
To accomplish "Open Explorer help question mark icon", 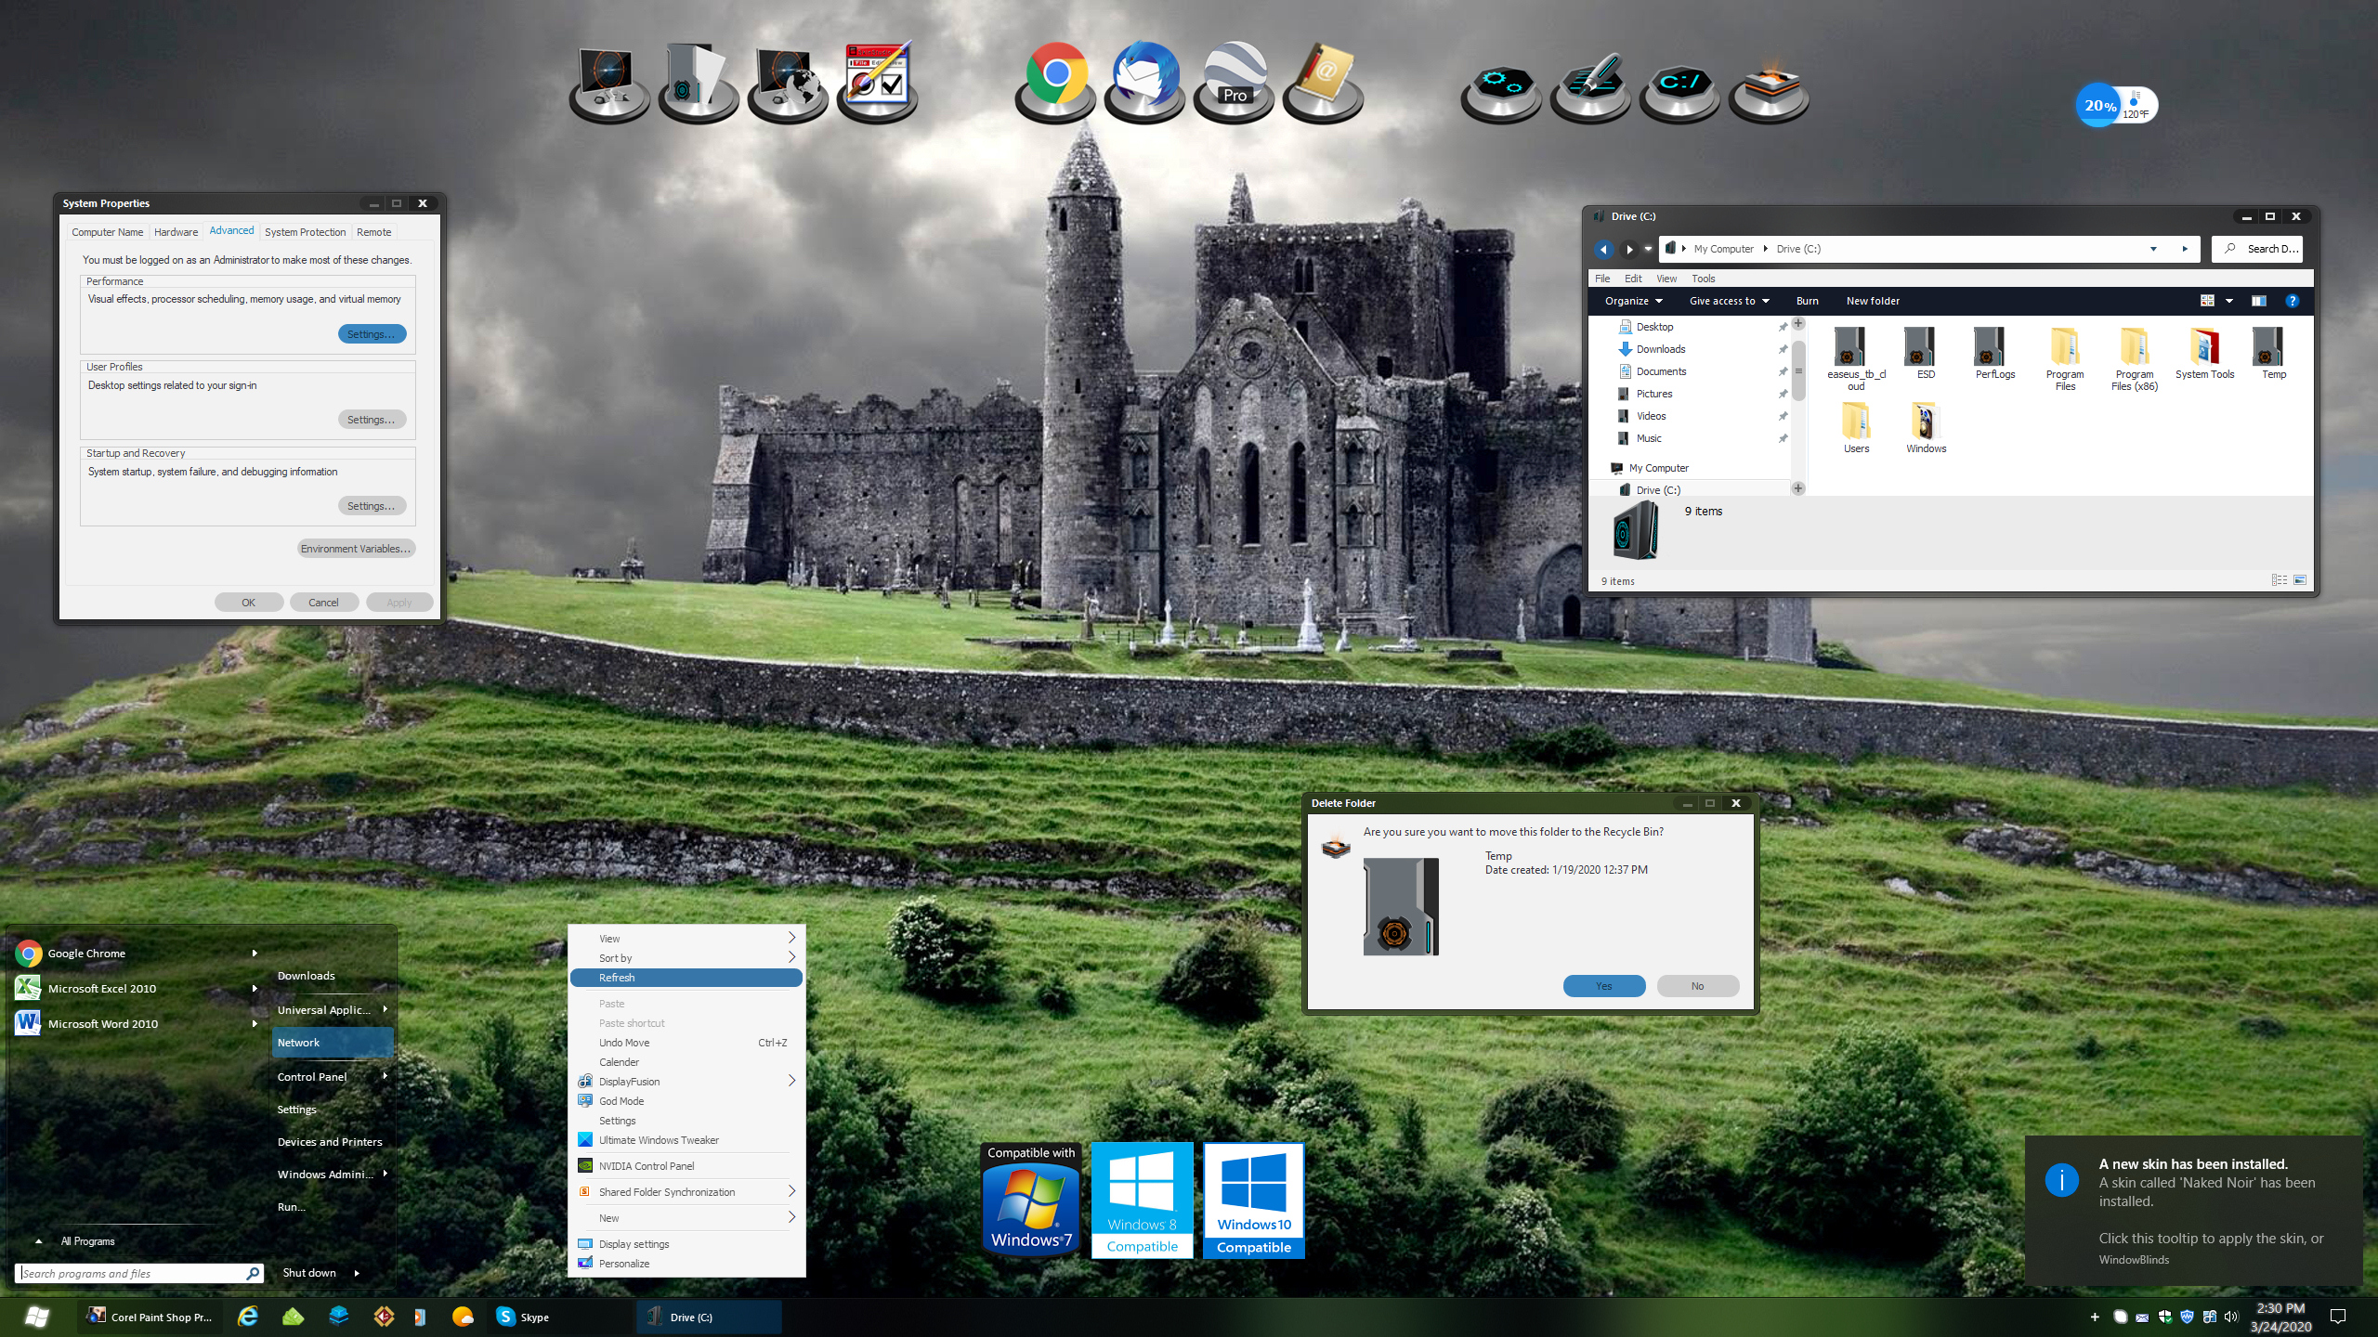I will [x=2292, y=301].
